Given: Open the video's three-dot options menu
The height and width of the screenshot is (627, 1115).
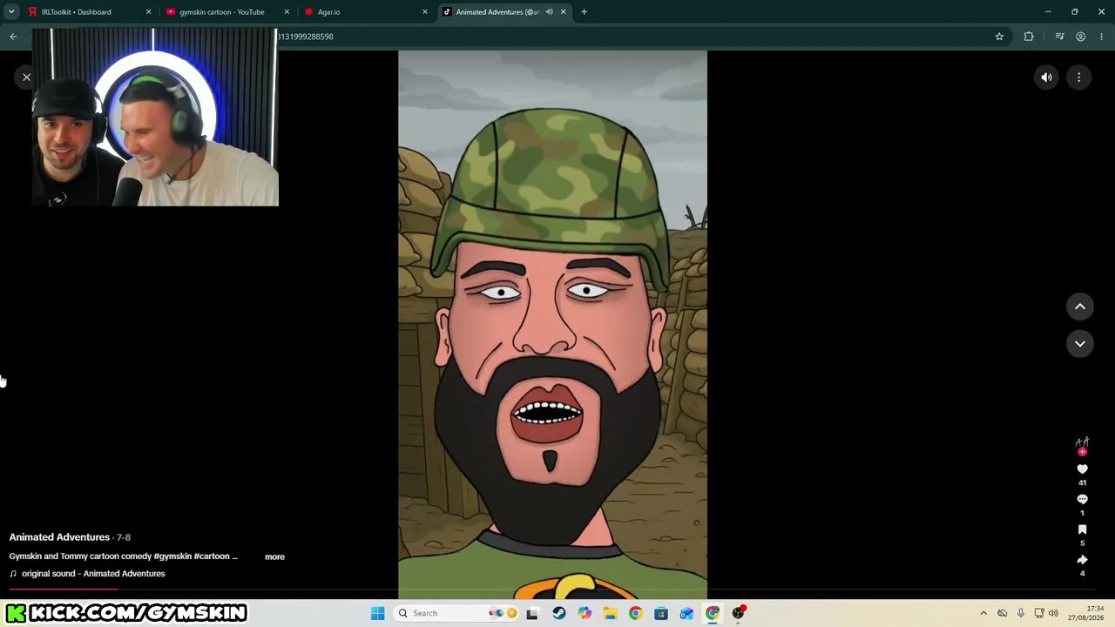Looking at the screenshot, I should (1078, 78).
